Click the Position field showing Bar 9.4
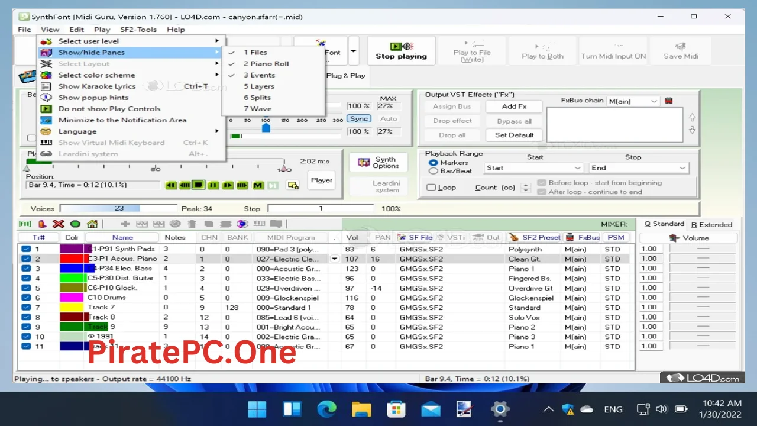Screen dimensions: 757x426 click(x=93, y=185)
